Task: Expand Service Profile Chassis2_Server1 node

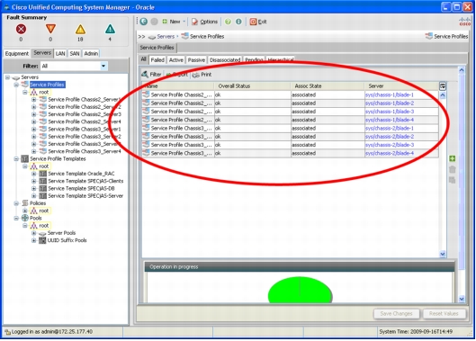Action: pos(34,100)
